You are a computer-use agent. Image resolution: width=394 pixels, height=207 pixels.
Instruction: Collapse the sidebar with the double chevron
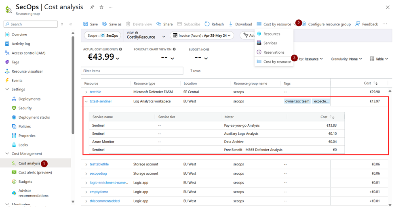[x=71, y=24]
